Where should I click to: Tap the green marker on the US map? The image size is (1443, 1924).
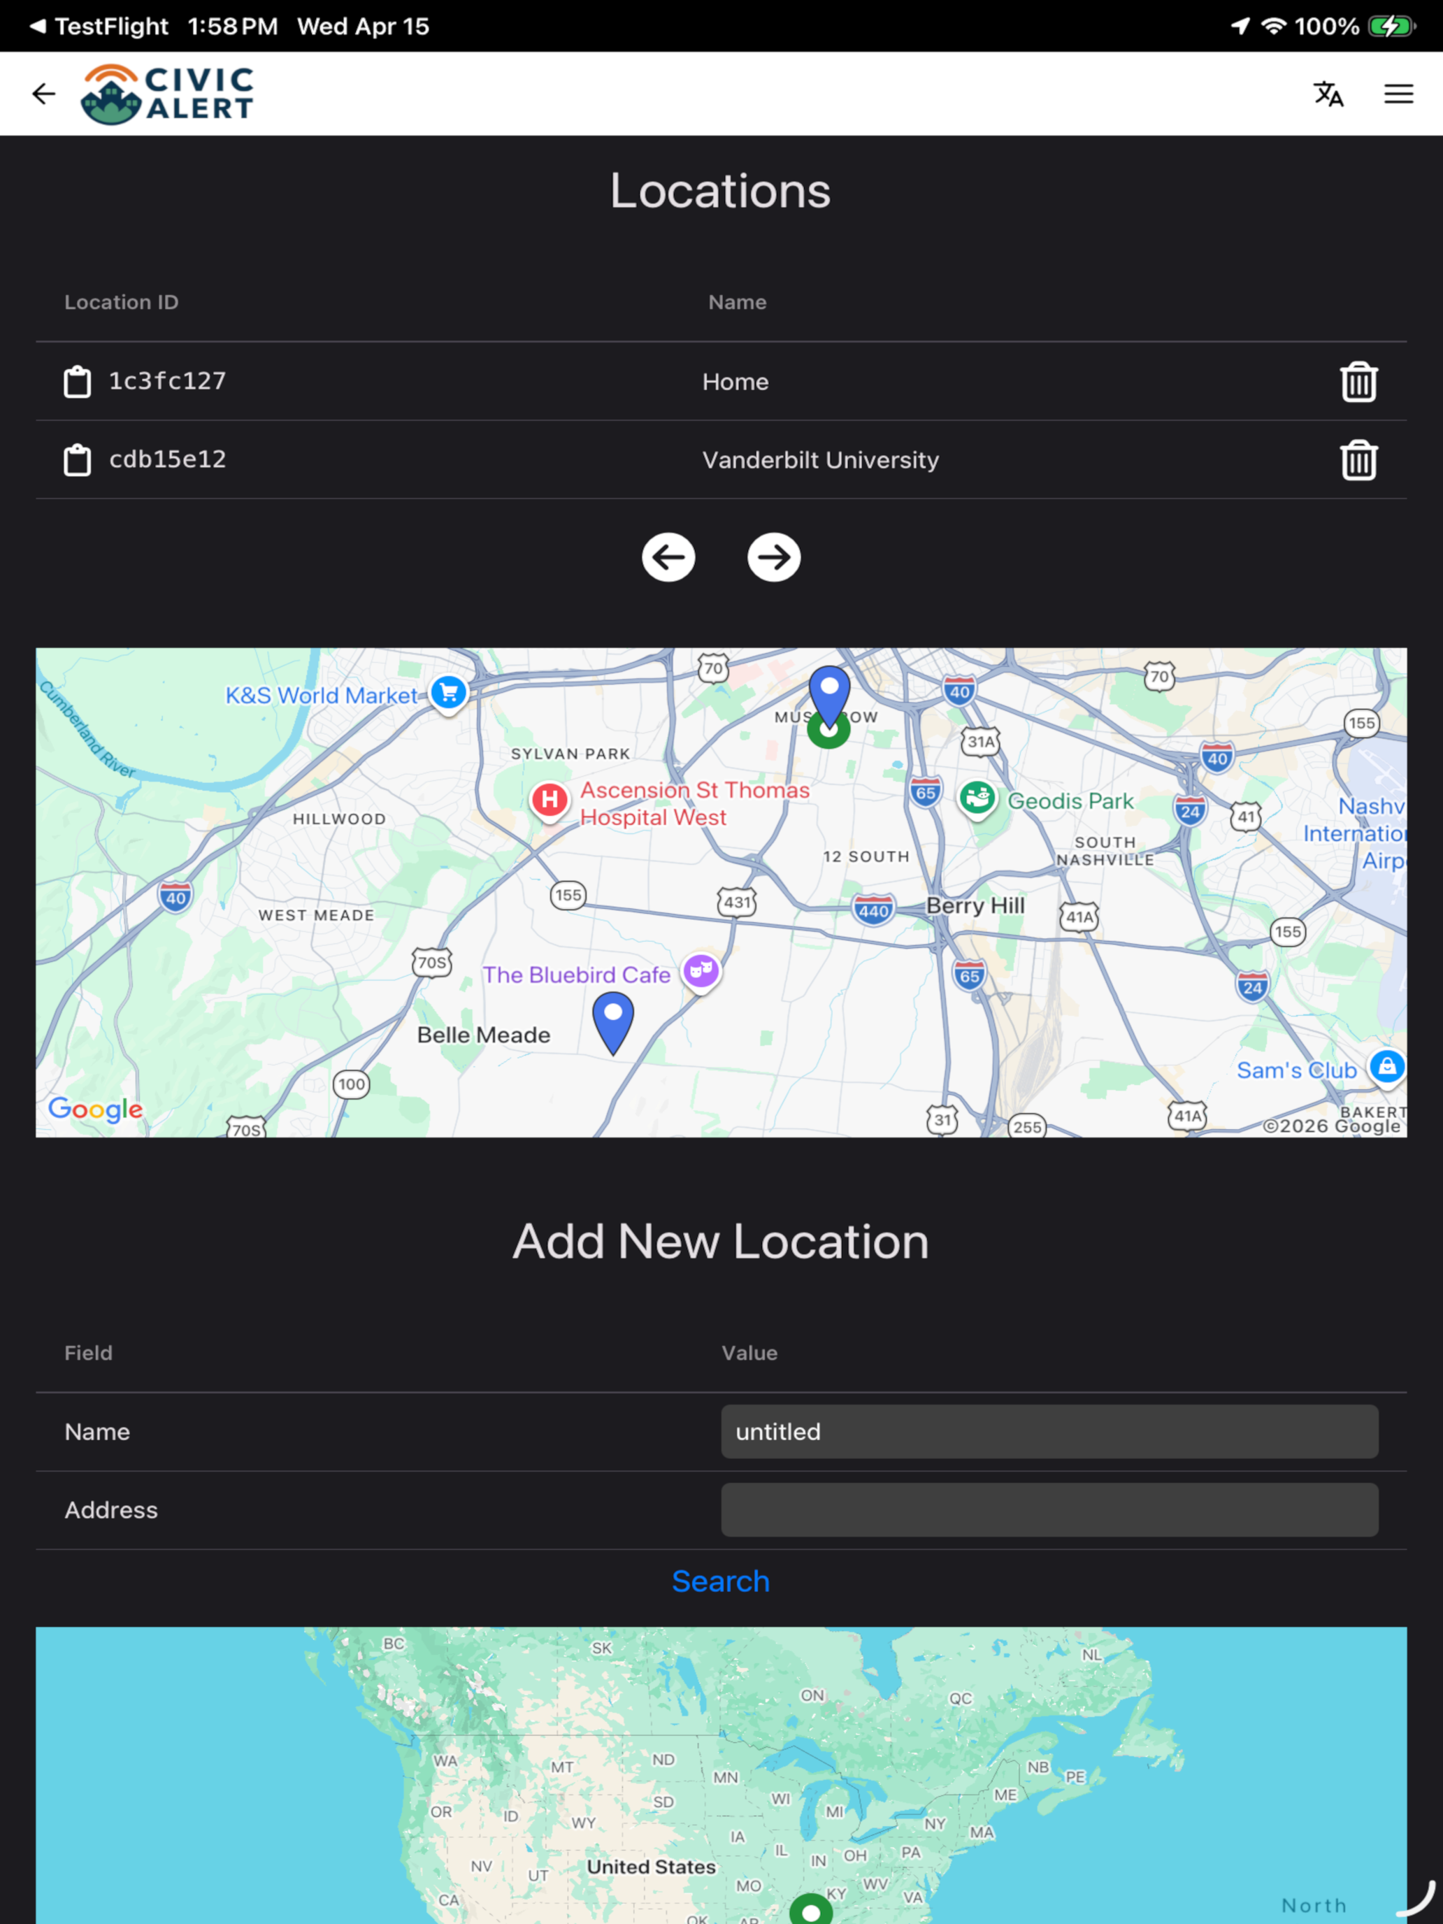811,1910
